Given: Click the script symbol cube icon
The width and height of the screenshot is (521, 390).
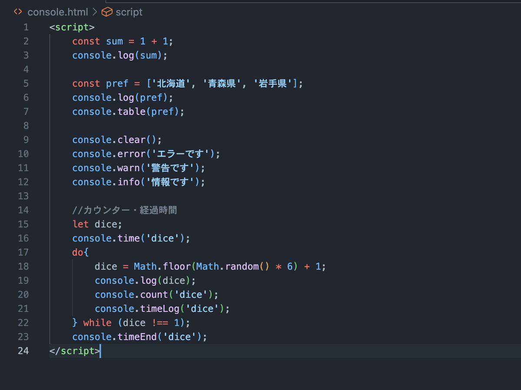Looking at the screenshot, I should [x=107, y=12].
